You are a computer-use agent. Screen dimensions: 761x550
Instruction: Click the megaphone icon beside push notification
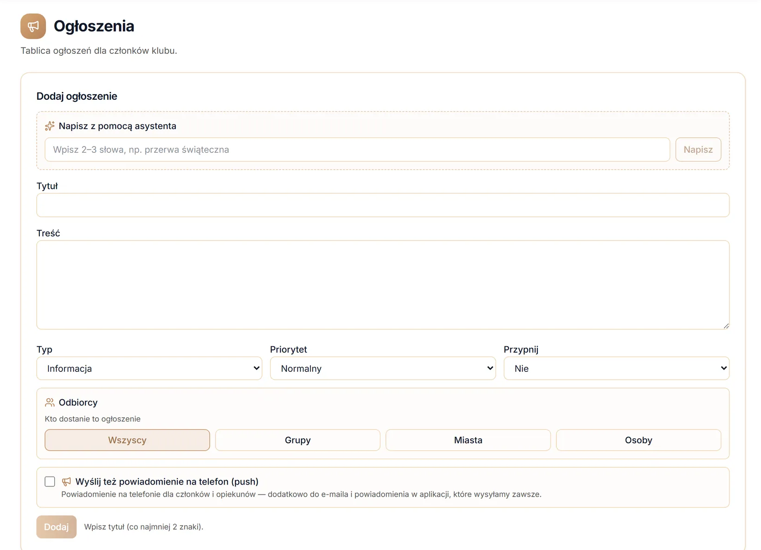click(x=66, y=482)
